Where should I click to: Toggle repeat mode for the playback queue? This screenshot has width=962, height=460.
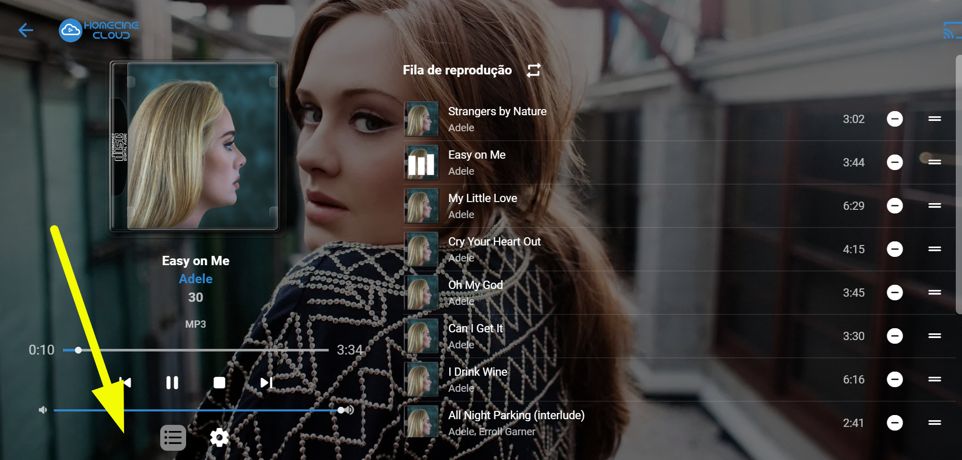[x=533, y=70]
